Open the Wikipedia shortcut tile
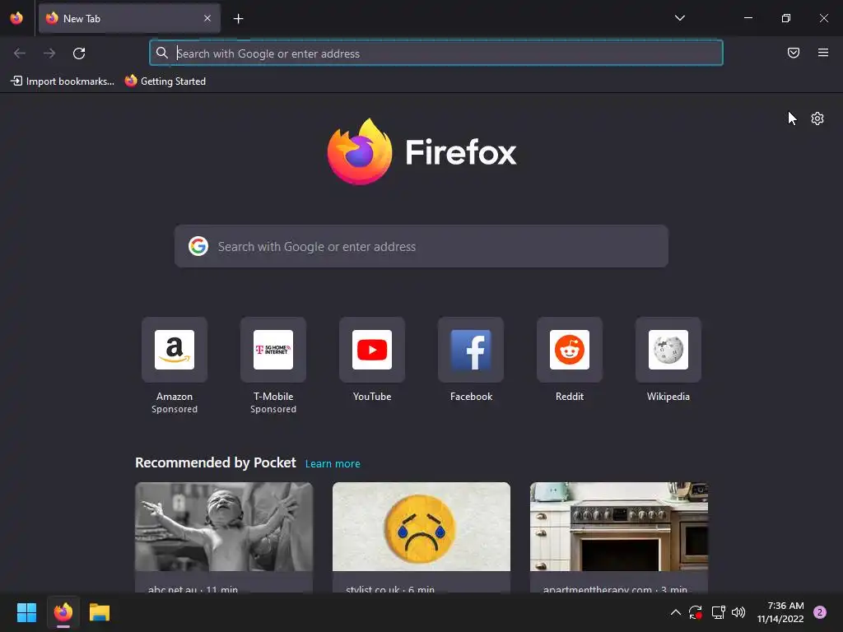Screen dimensions: 843x632 [x=668, y=350]
